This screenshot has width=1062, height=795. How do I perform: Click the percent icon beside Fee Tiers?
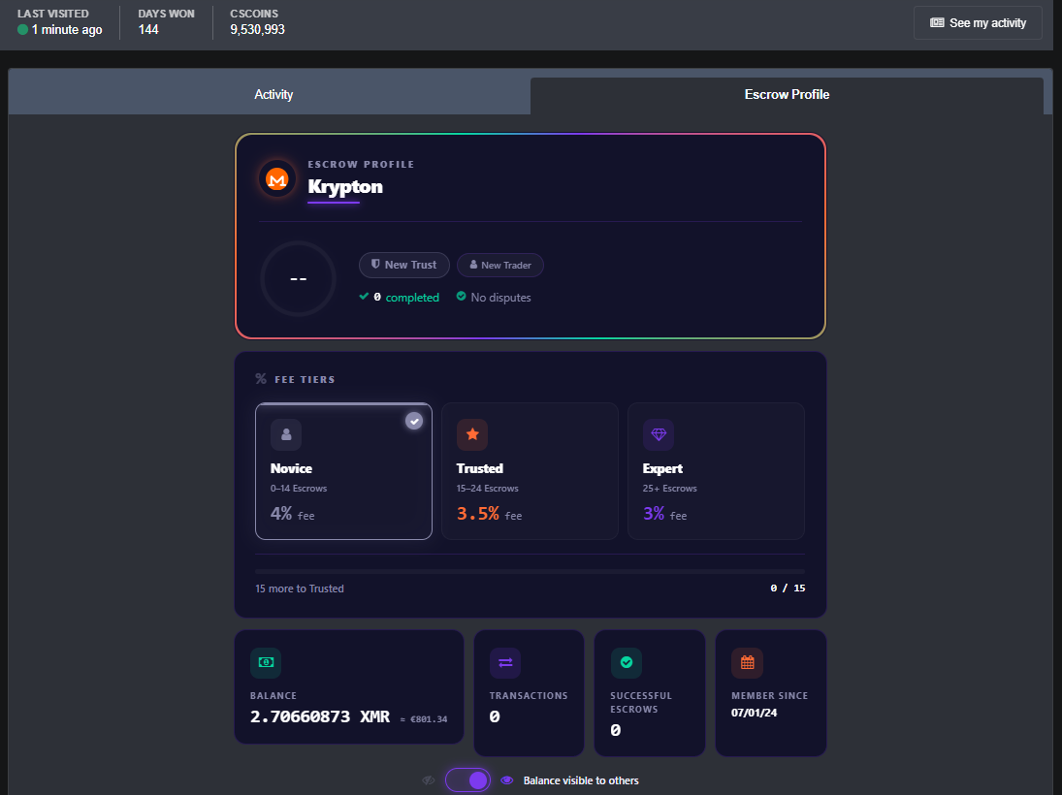pos(261,379)
